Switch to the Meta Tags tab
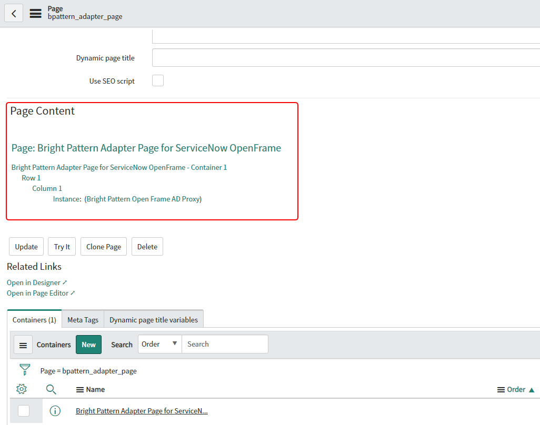 (x=83, y=320)
